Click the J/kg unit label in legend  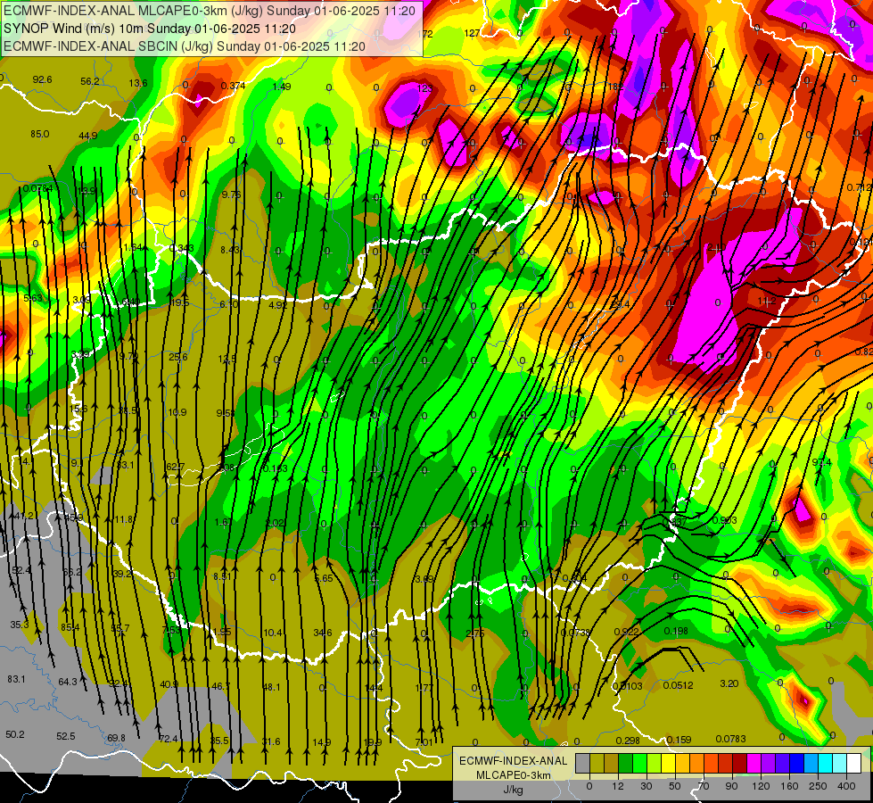(x=513, y=790)
